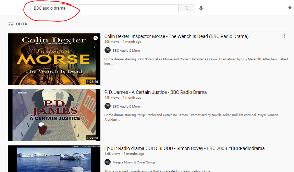
Task: Click BBC Audio & More avatar under Inspector Morse
Action: pos(108,50)
